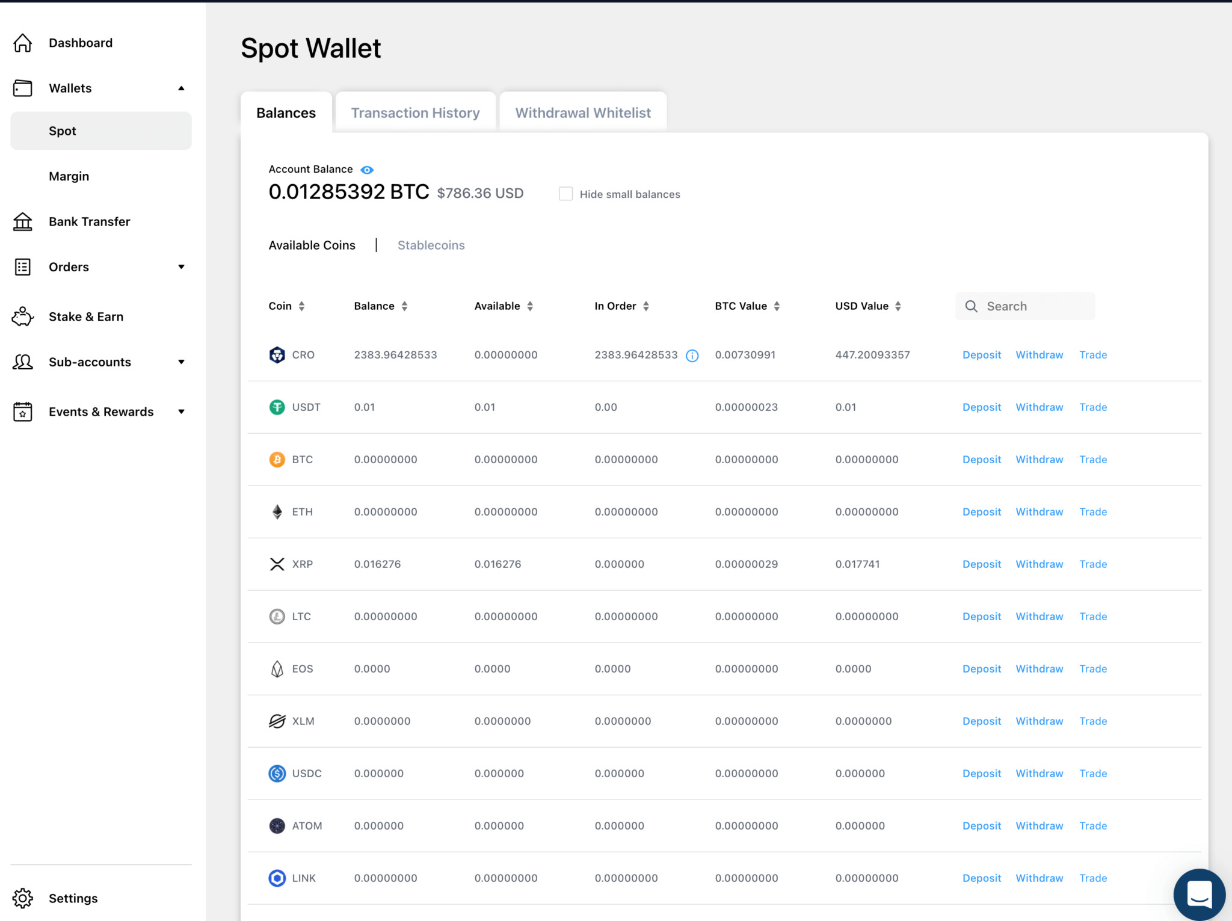Focus the coin Search field
1232x921 pixels.
[1024, 306]
